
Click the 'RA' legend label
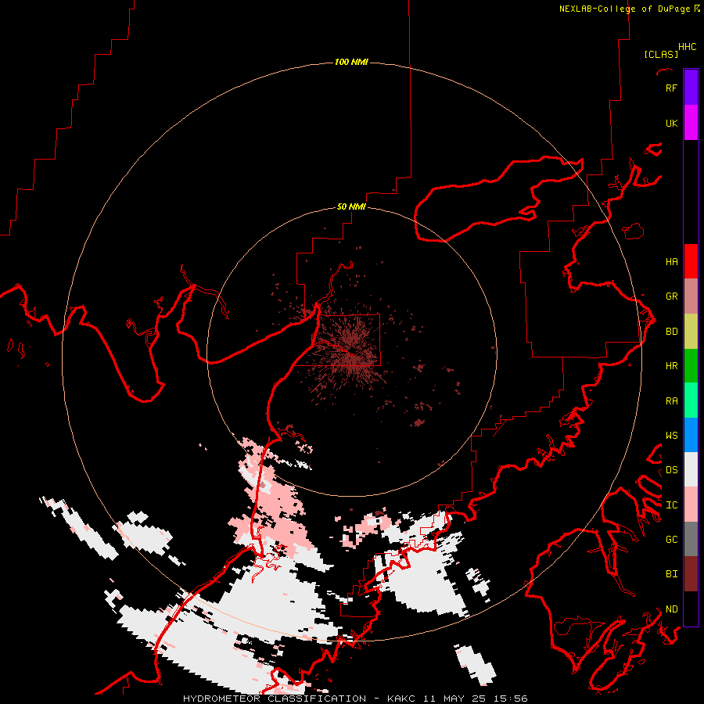pos(671,400)
